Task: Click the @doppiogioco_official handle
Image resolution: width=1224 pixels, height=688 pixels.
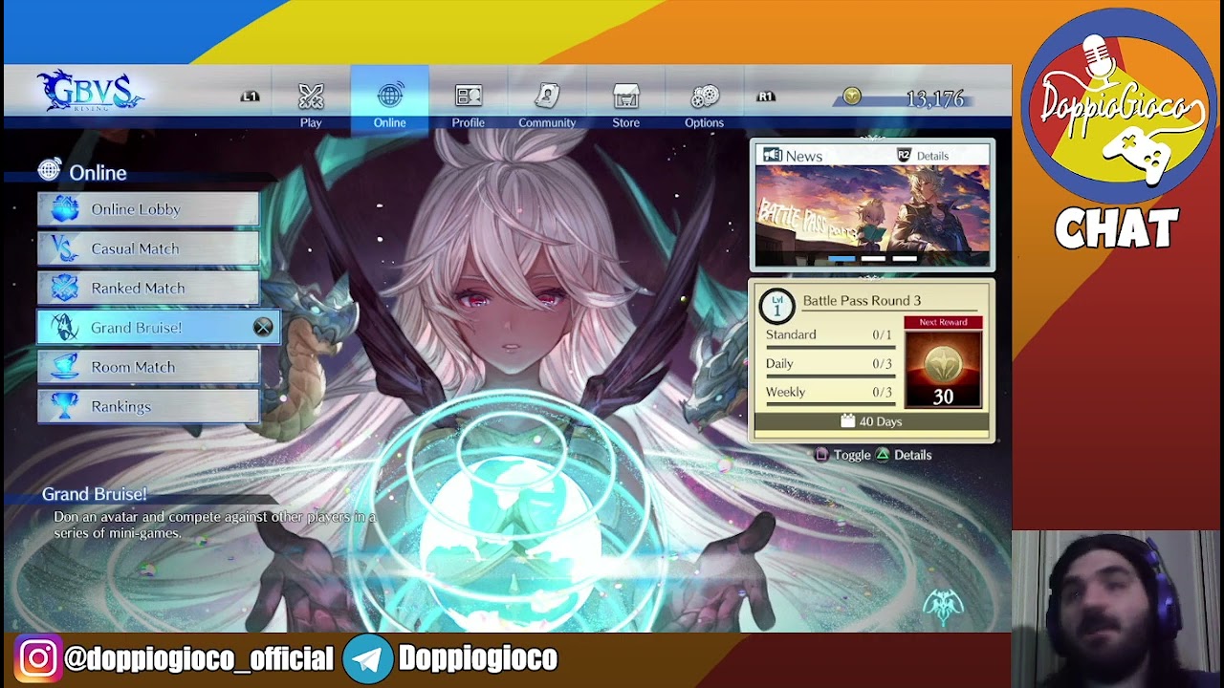Action: pyautogui.click(x=199, y=658)
